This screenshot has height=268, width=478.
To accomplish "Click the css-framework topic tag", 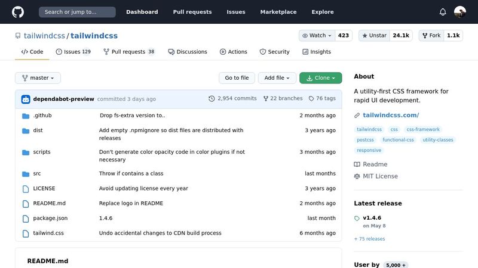I will pyautogui.click(x=423, y=129).
